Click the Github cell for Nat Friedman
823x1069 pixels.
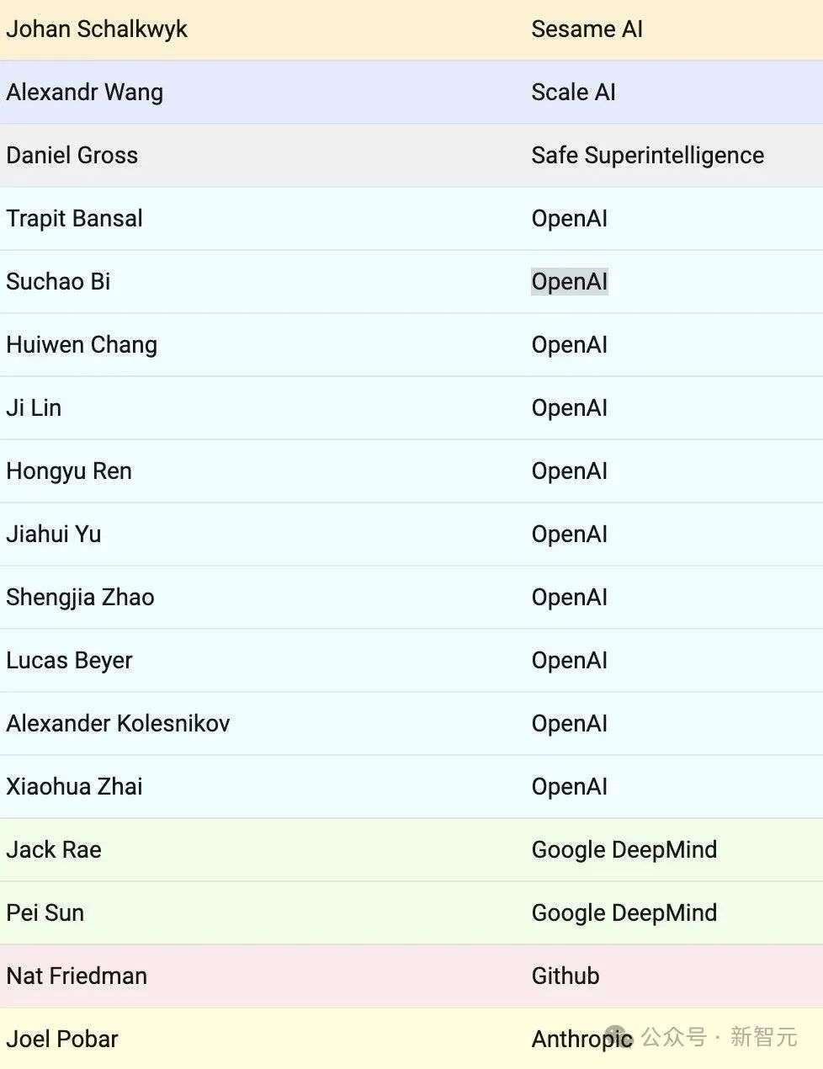point(565,976)
